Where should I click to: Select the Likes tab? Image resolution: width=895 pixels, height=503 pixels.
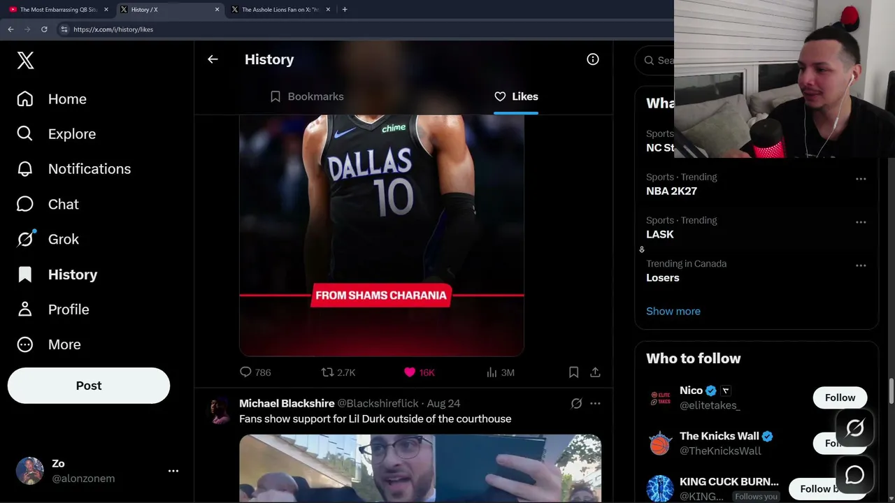(x=516, y=96)
